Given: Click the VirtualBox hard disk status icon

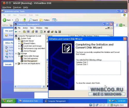Looking at the screenshot, I should tap(91, 105).
